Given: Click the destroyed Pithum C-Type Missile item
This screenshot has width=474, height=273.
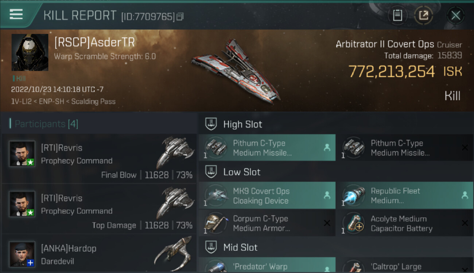Looking at the screenshot, I should pyautogui.click(x=405, y=147).
